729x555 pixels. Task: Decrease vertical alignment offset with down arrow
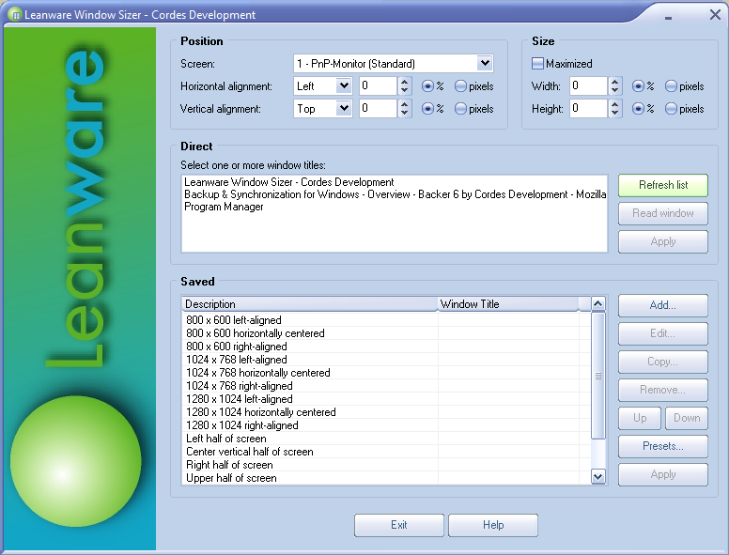[405, 113]
